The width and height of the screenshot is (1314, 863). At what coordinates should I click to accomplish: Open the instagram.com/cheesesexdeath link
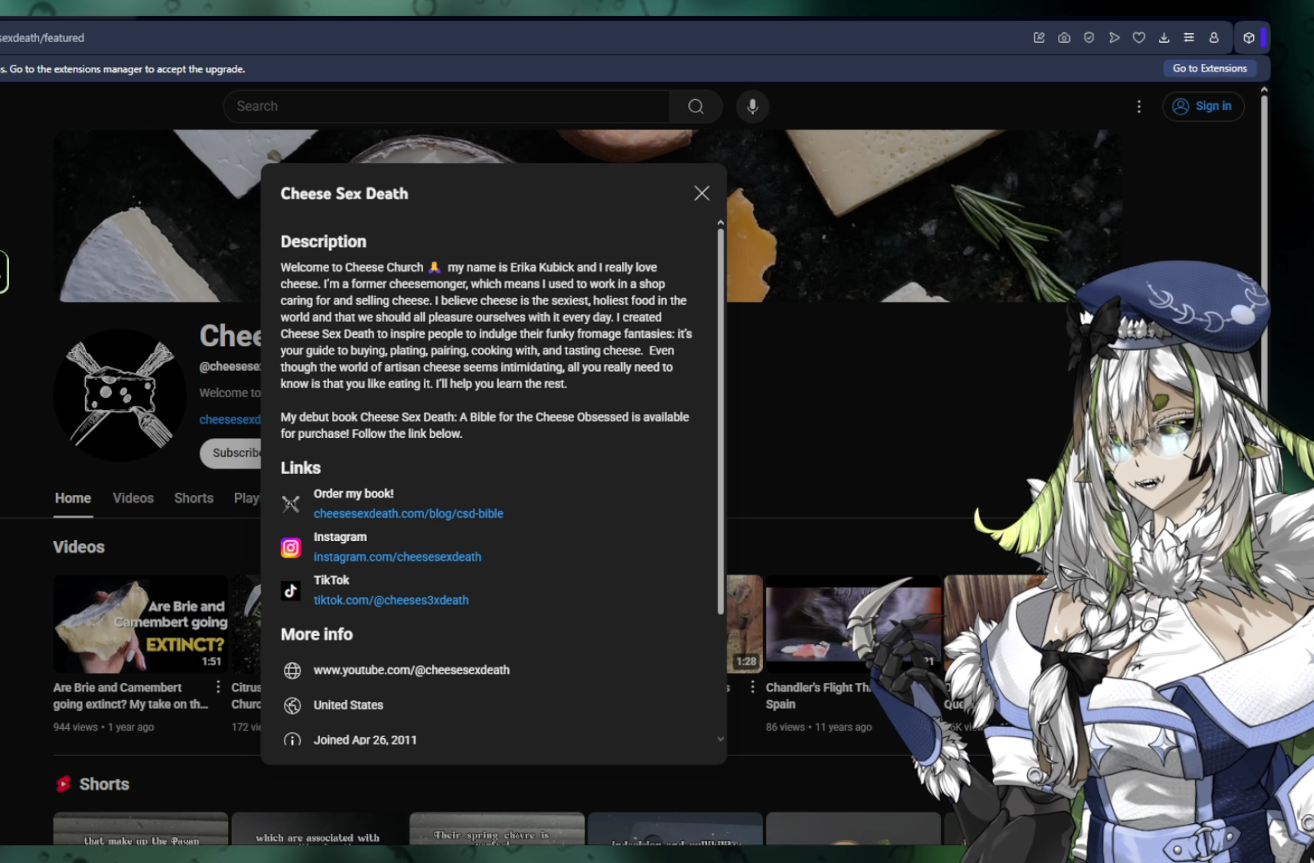coord(397,557)
